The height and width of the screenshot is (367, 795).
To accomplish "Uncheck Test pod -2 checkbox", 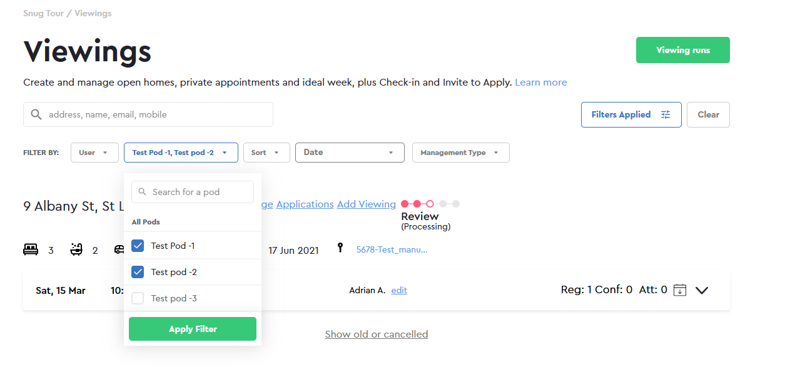I will [x=138, y=272].
